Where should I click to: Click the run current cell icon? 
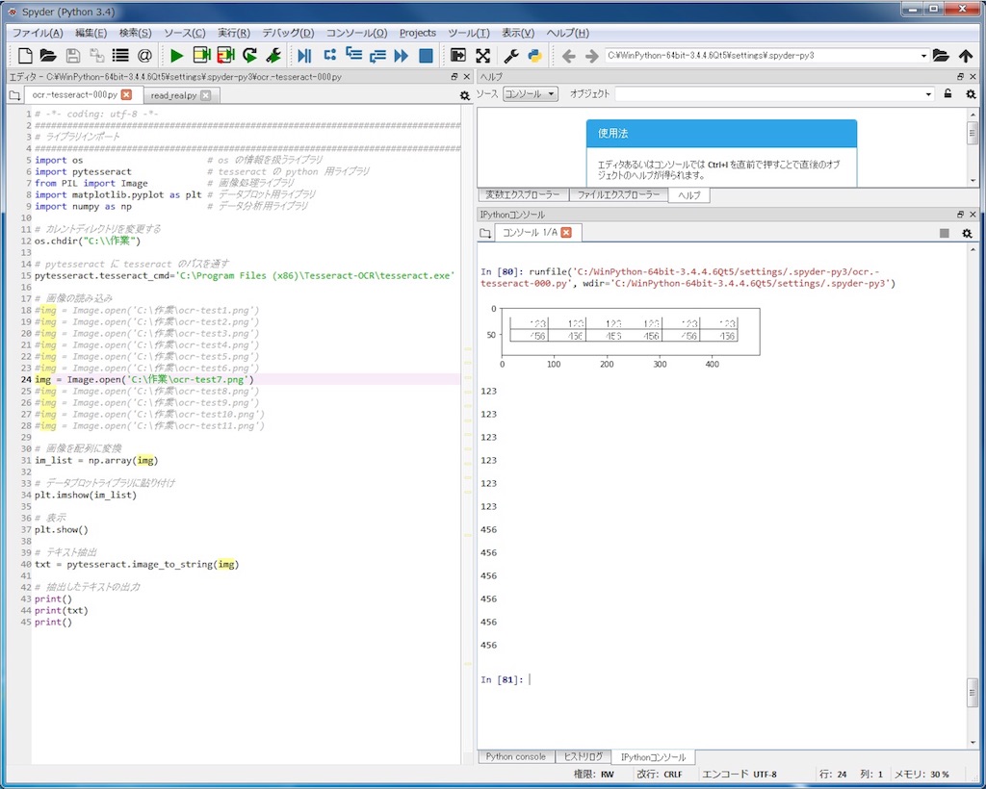202,56
